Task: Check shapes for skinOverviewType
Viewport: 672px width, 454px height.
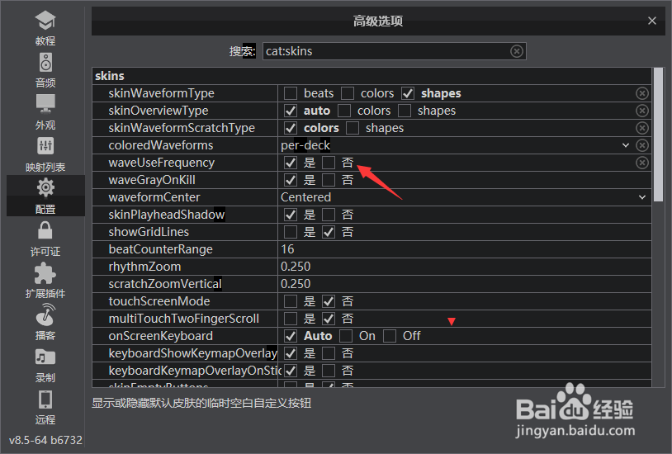Action: 405,111
